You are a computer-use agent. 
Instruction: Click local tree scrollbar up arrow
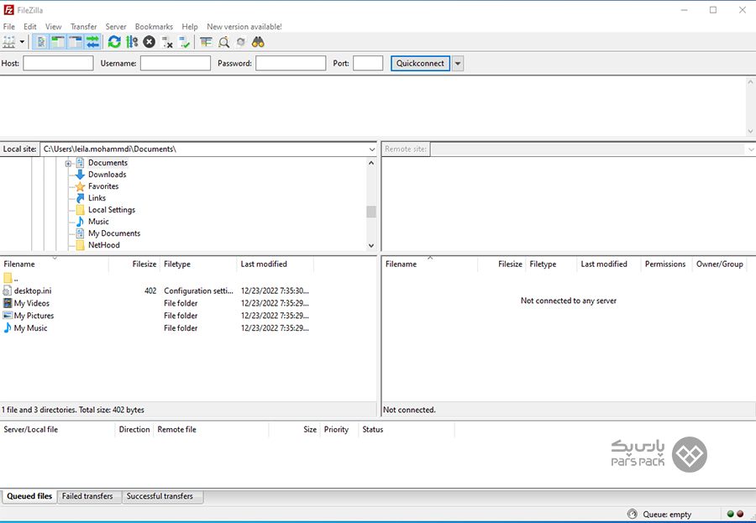pos(371,163)
